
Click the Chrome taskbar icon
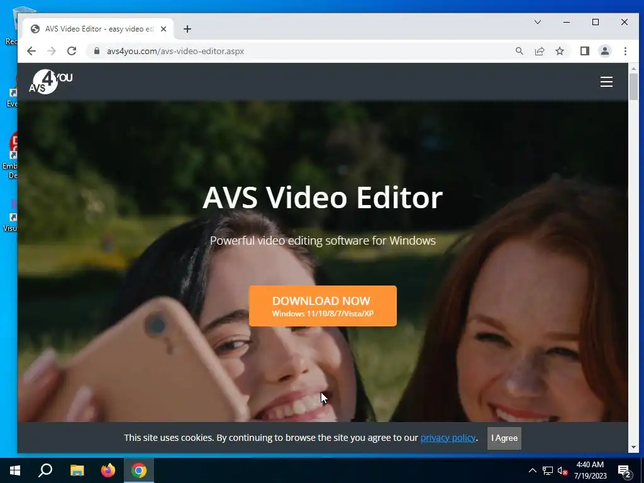[139, 470]
